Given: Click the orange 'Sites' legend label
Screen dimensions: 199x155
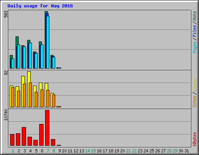Looking at the screenshot, I should click(x=195, y=102).
